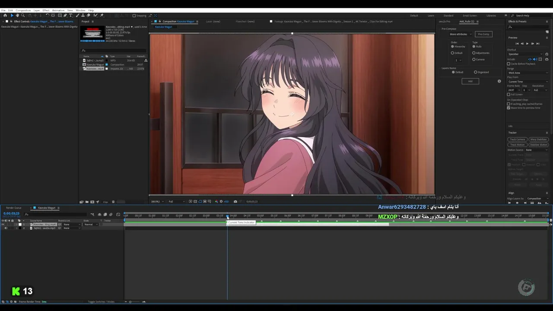Enable the Full Screen checkbox
Viewport: 553px width, 311px height.
click(509, 94)
